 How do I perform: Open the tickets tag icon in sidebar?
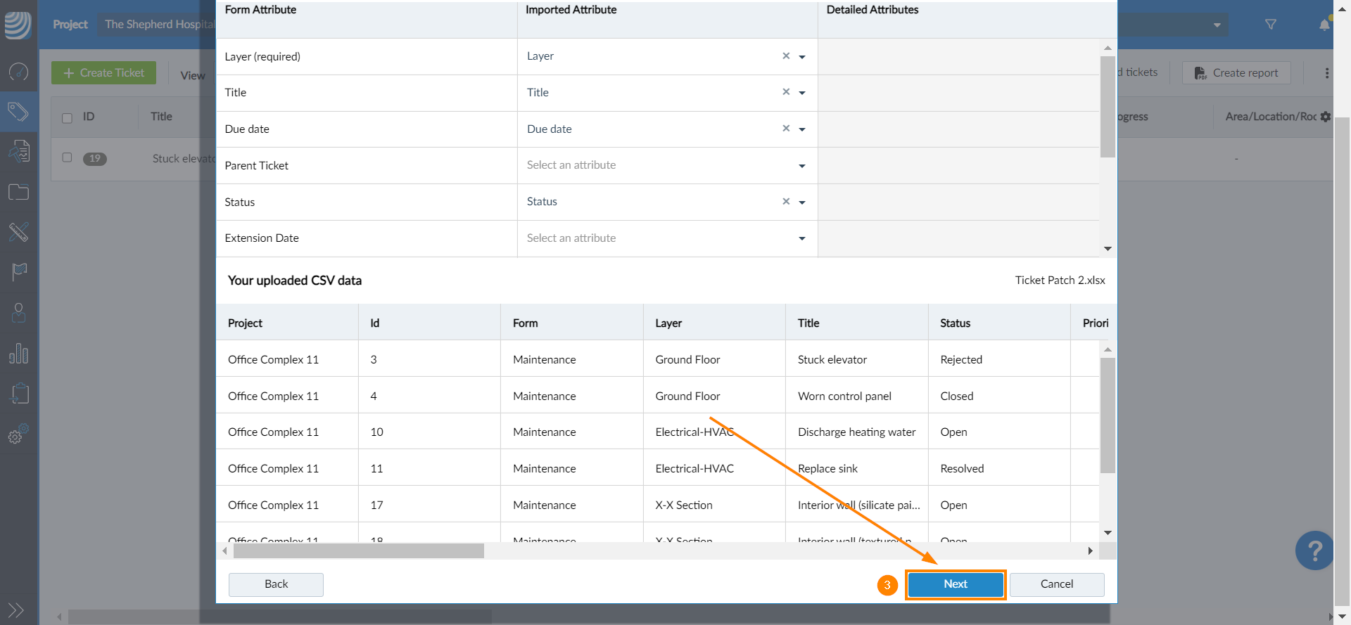[x=18, y=111]
